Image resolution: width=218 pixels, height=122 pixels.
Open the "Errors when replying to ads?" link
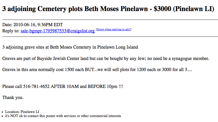pyautogui.click(x=114, y=29)
